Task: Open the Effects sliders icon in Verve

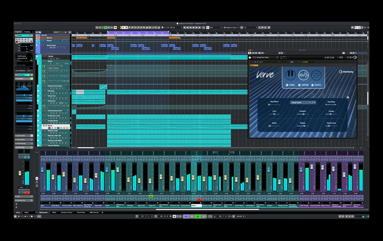Action: click(x=316, y=75)
